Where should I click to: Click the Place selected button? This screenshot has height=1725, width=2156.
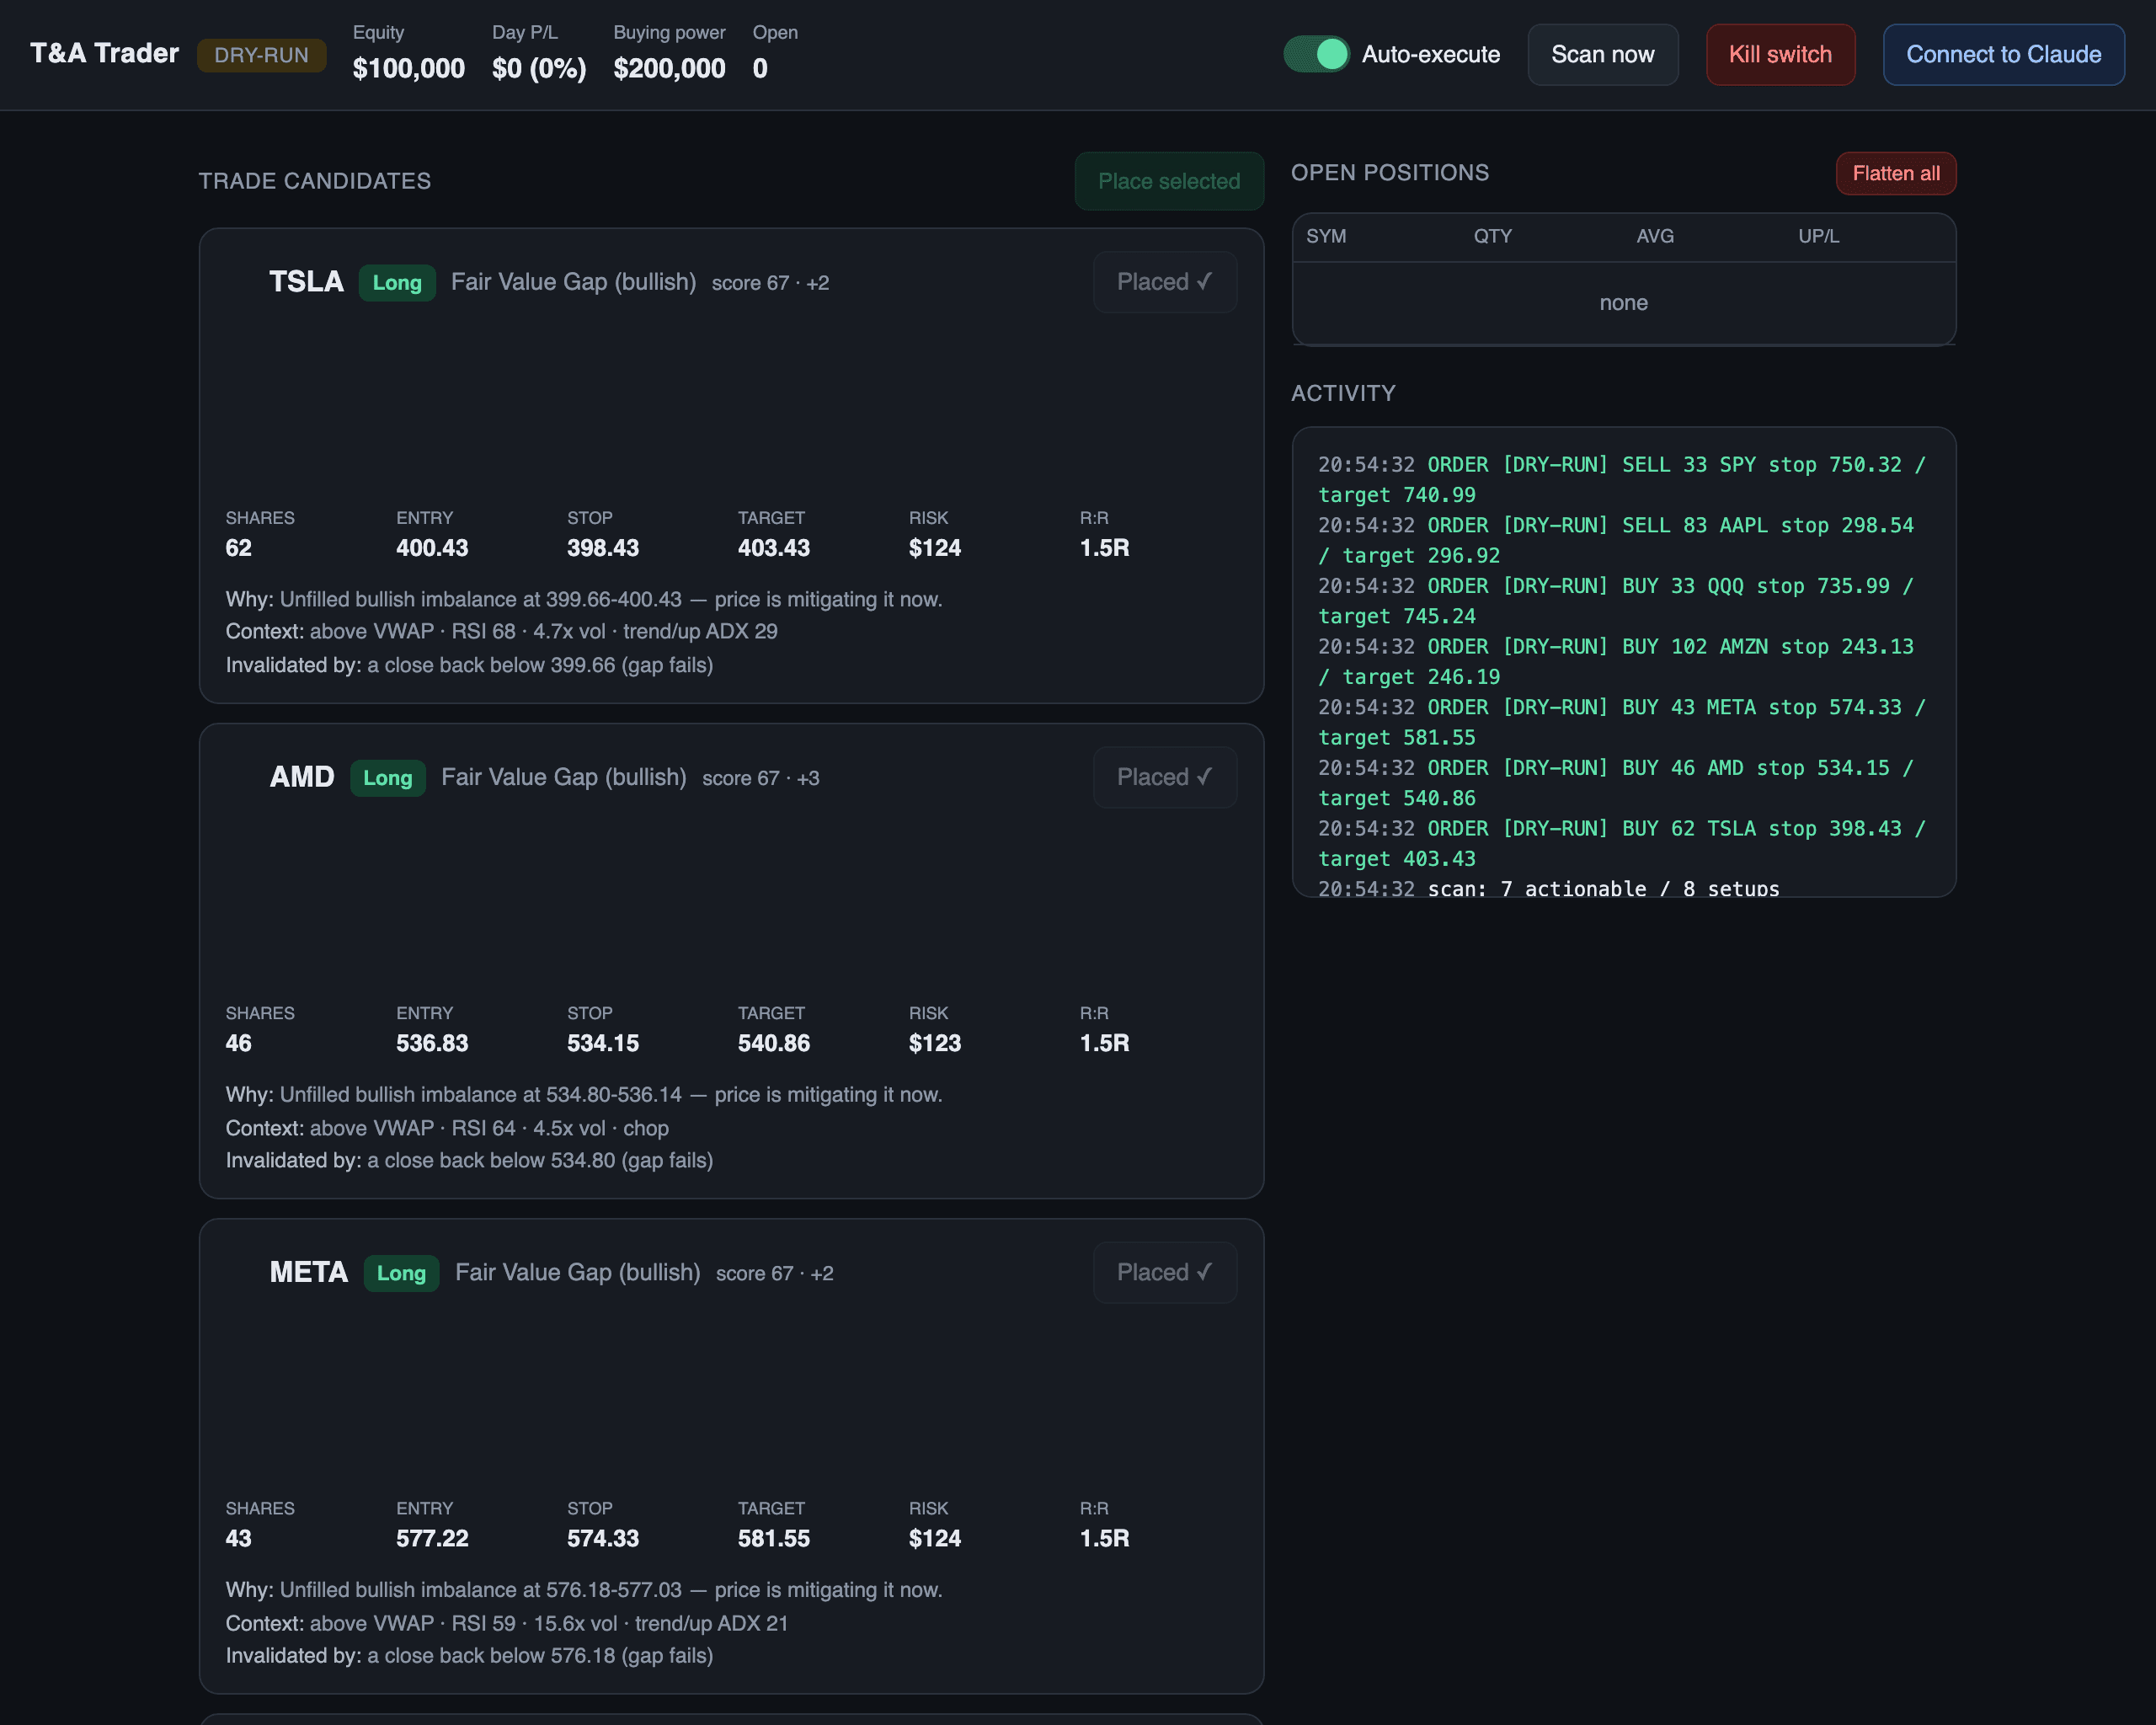coord(1169,181)
